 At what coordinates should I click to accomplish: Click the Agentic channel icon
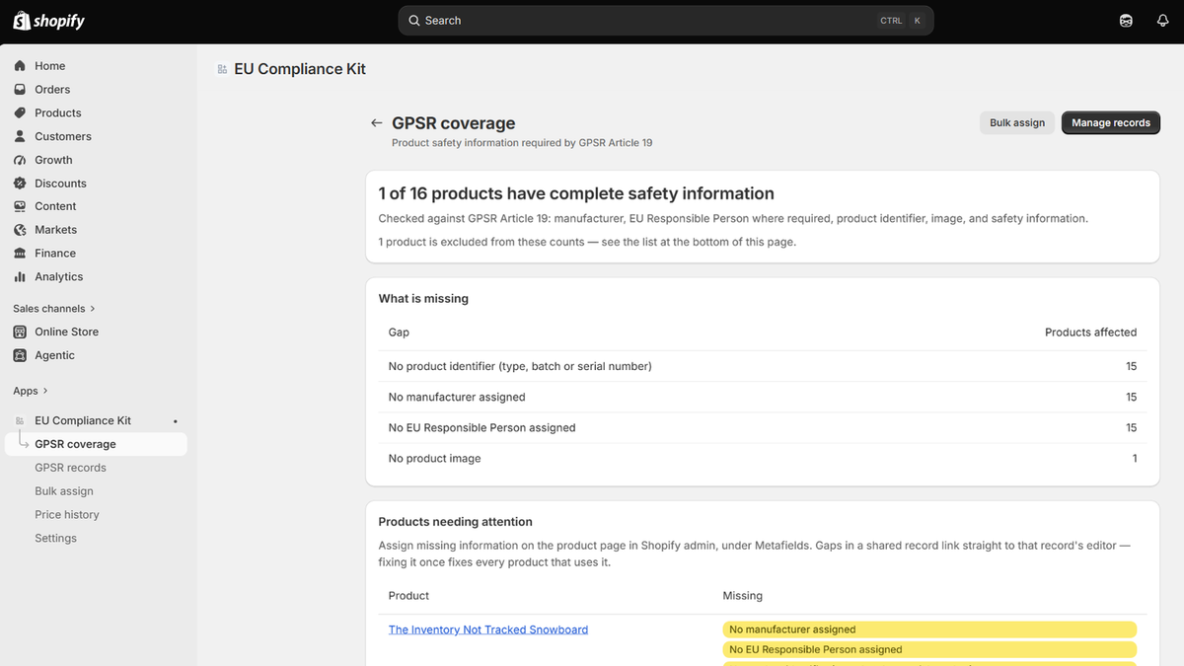click(20, 355)
